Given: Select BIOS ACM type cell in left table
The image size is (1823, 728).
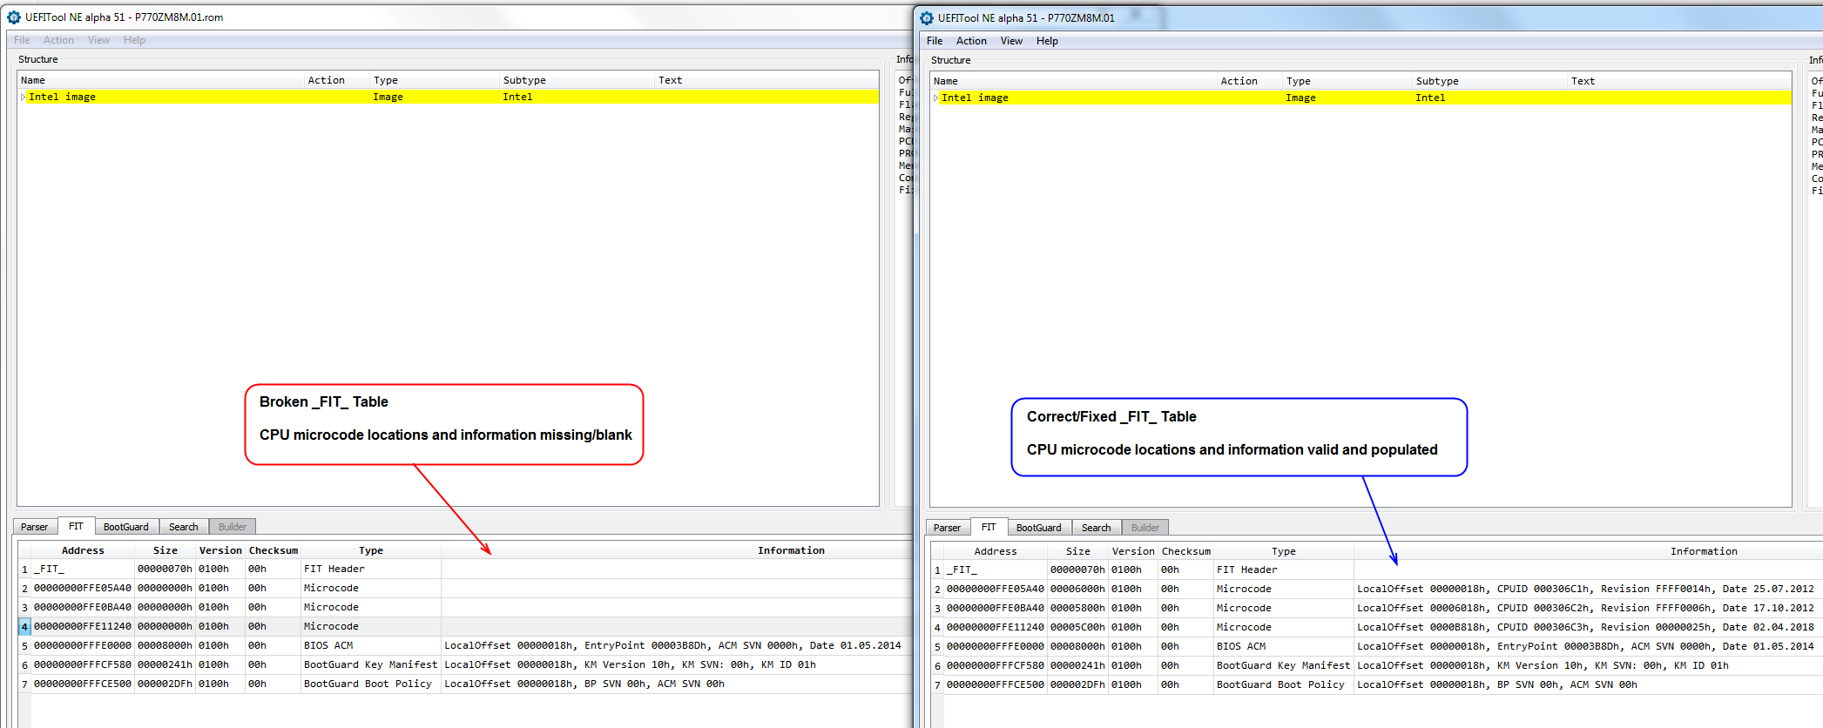Looking at the screenshot, I should pos(371,645).
